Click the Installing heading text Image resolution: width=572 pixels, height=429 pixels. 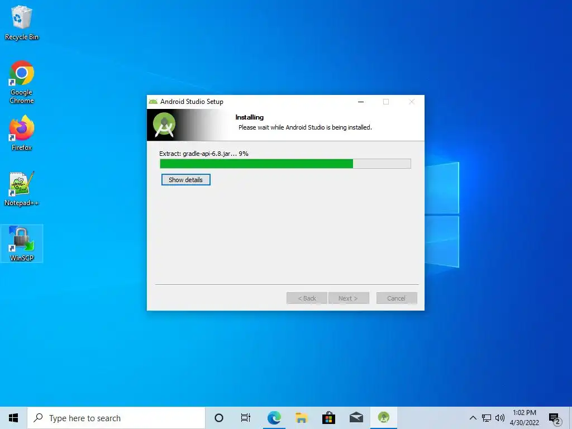pyautogui.click(x=250, y=117)
